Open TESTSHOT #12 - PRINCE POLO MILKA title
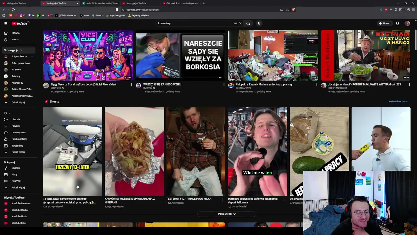This screenshot has height=235, width=417. 189,199
